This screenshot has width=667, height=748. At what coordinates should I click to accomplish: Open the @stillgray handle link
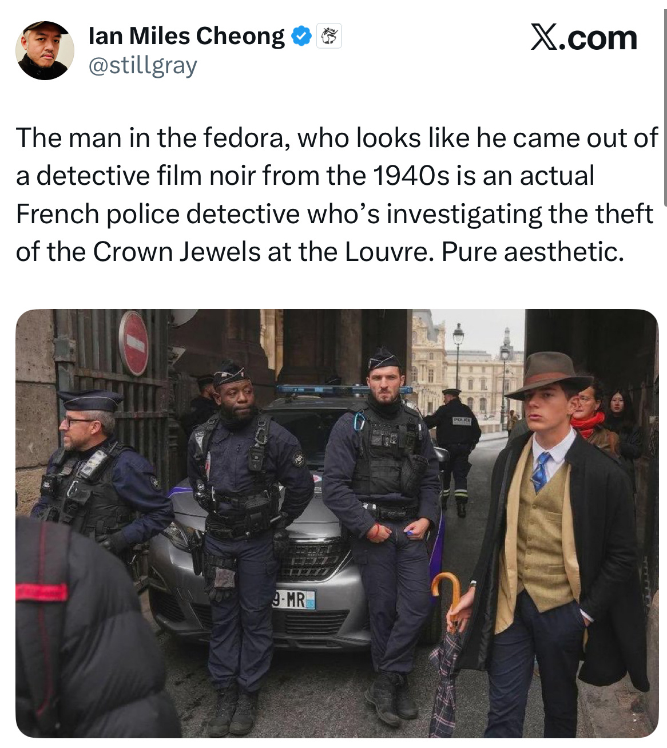(142, 65)
